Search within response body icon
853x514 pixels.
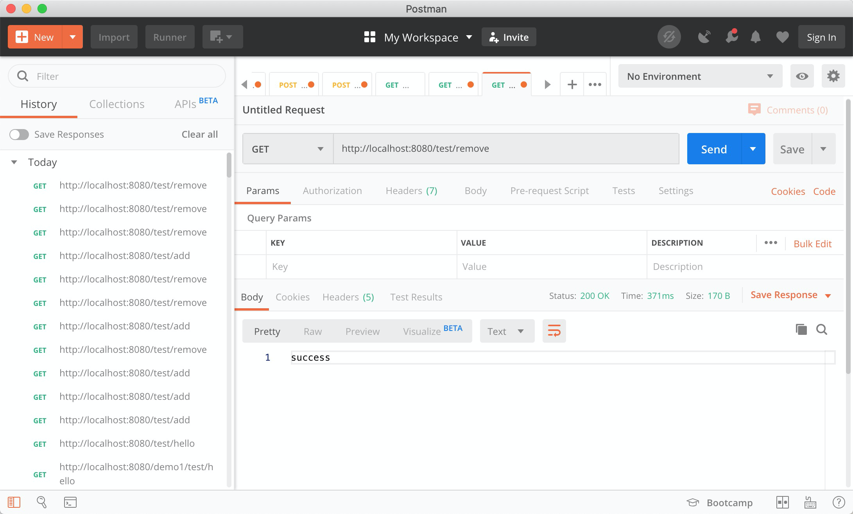click(822, 330)
